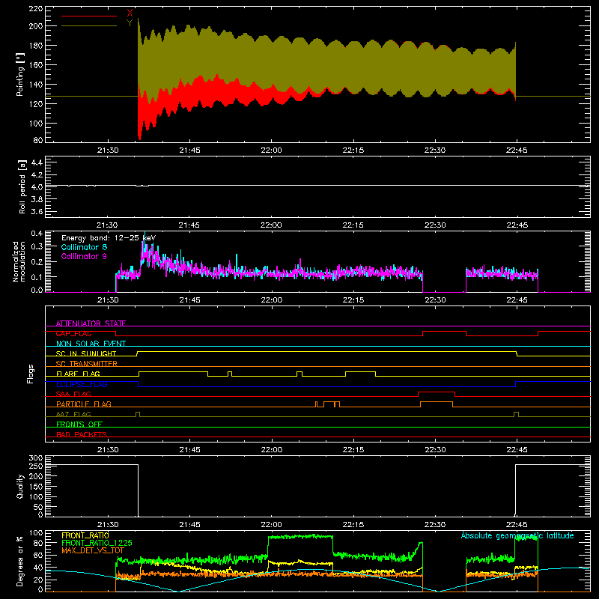Click the PARTICLE_FLAG label
The image size is (599, 599).
click(84, 404)
